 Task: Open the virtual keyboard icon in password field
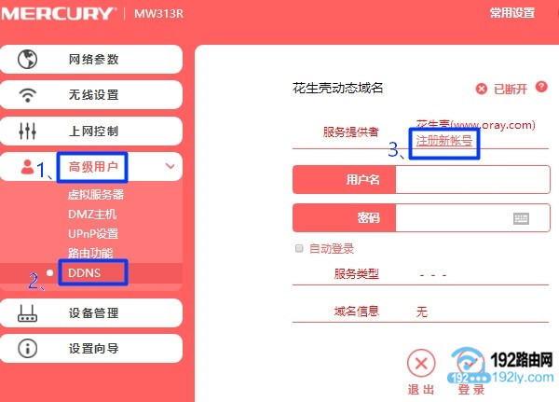click(521, 218)
